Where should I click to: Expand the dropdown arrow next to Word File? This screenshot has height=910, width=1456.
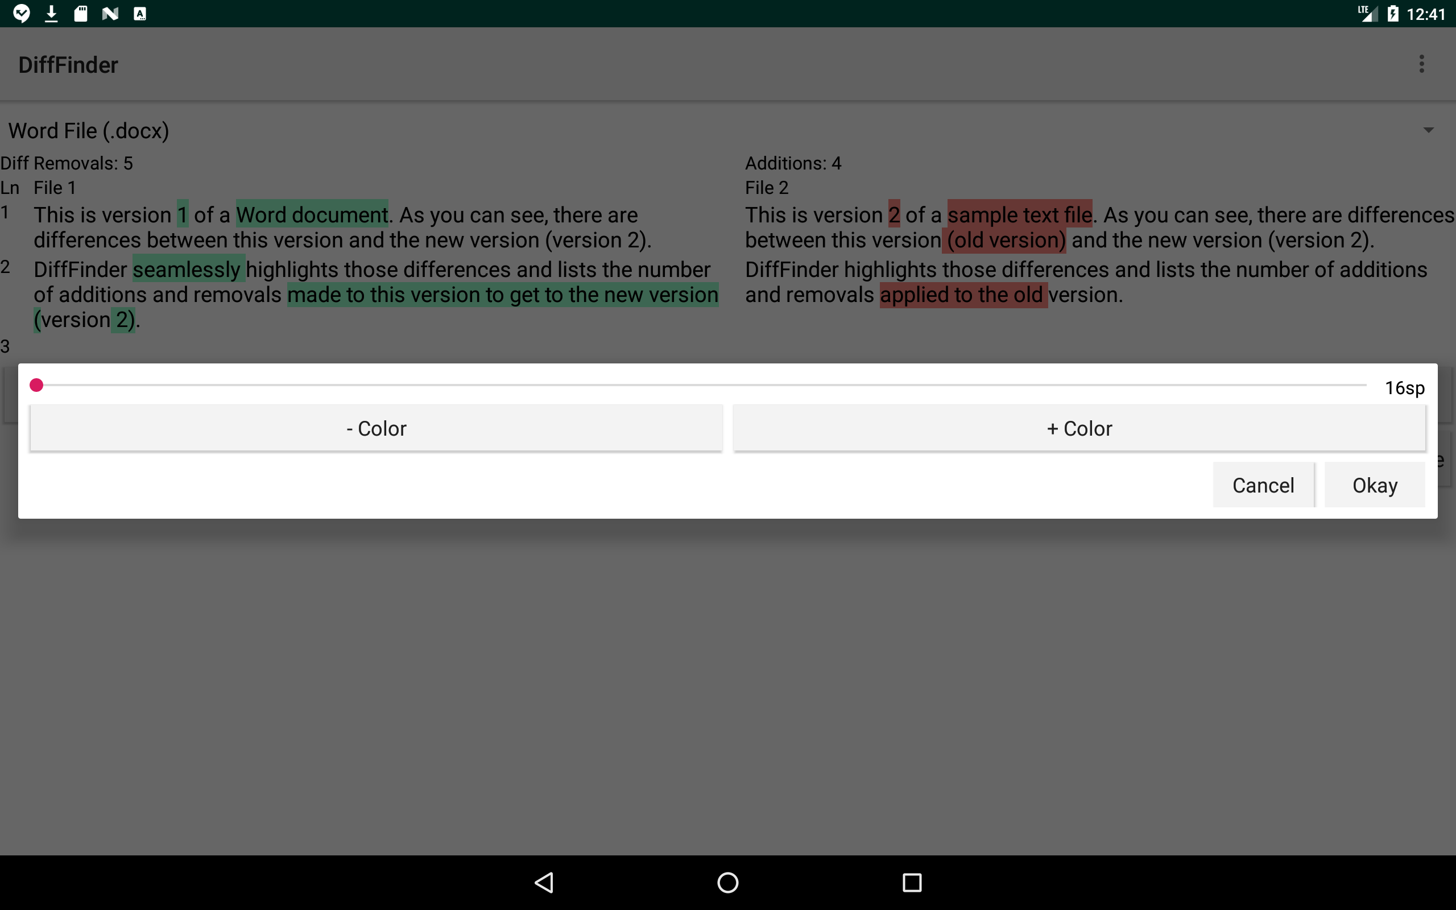coord(1429,130)
